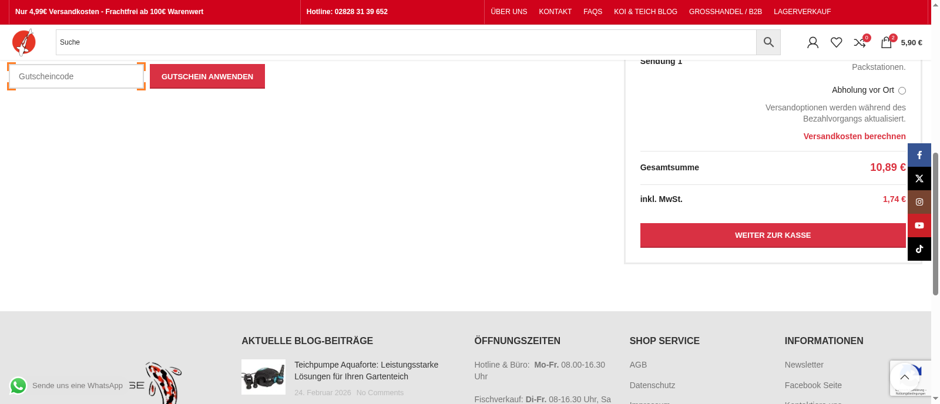Open the Facebook social share button
This screenshot has width=940, height=404.
click(919, 155)
